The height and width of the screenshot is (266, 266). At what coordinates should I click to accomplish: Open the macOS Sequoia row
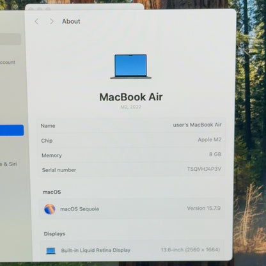[x=132, y=208]
